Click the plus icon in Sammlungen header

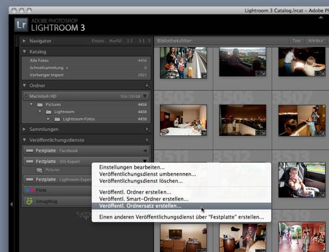click(147, 129)
